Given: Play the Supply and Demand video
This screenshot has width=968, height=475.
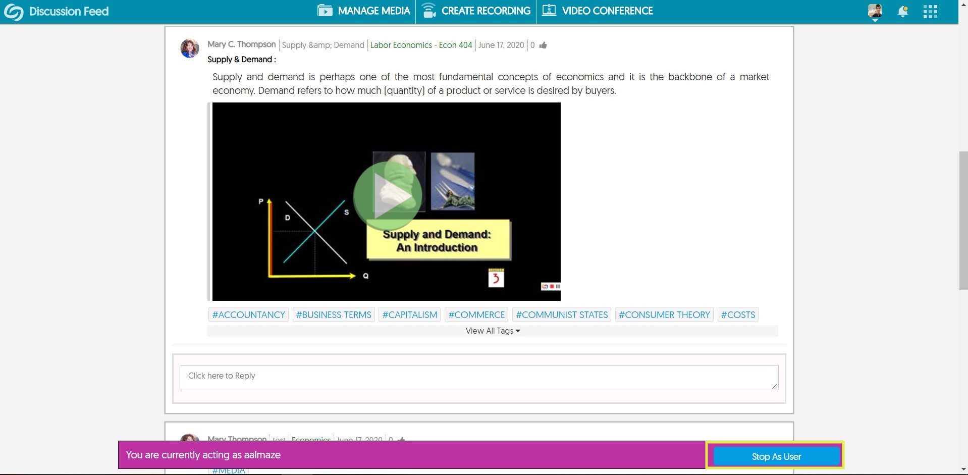Looking at the screenshot, I should (x=387, y=196).
